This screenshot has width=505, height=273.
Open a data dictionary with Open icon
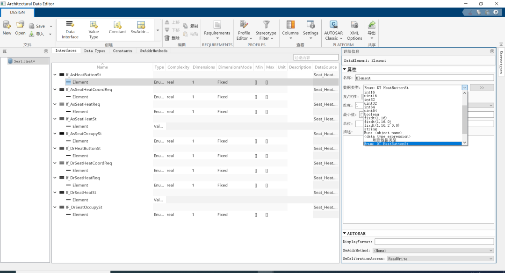coord(20,25)
